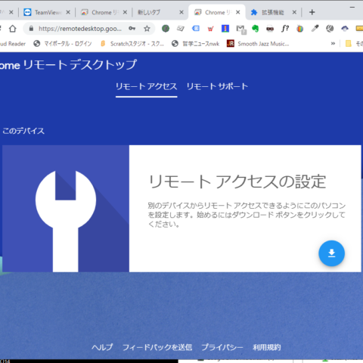The width and height of the screenshot is (363, 363).
Task: Open the Smooth Jazz Music bookmark
Action: click(258, 44)
